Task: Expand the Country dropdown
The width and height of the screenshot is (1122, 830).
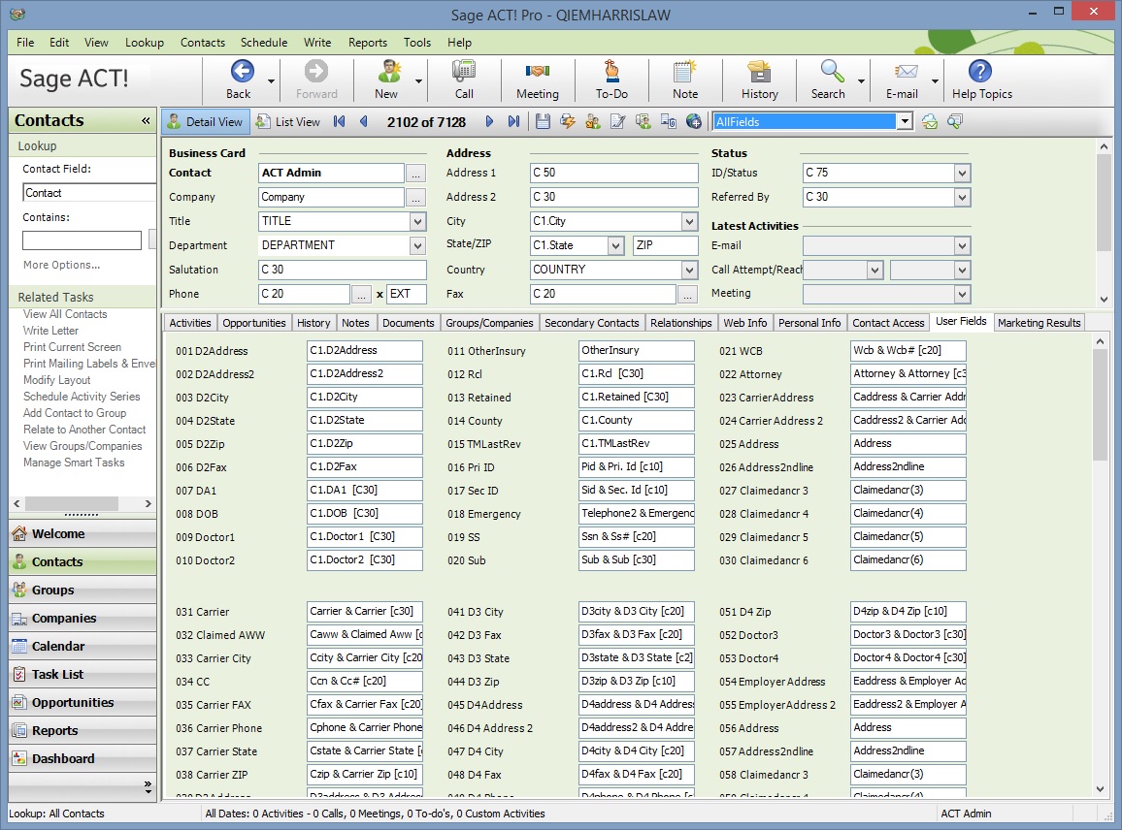Action: [x=689, y=271]
